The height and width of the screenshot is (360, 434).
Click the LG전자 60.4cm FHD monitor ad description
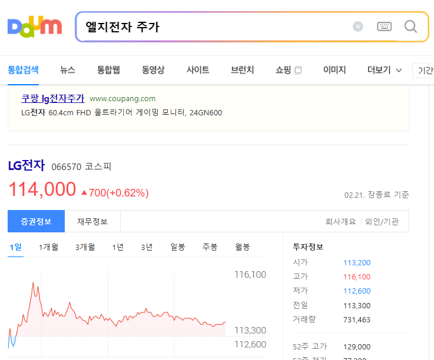[x=121, y=112]
